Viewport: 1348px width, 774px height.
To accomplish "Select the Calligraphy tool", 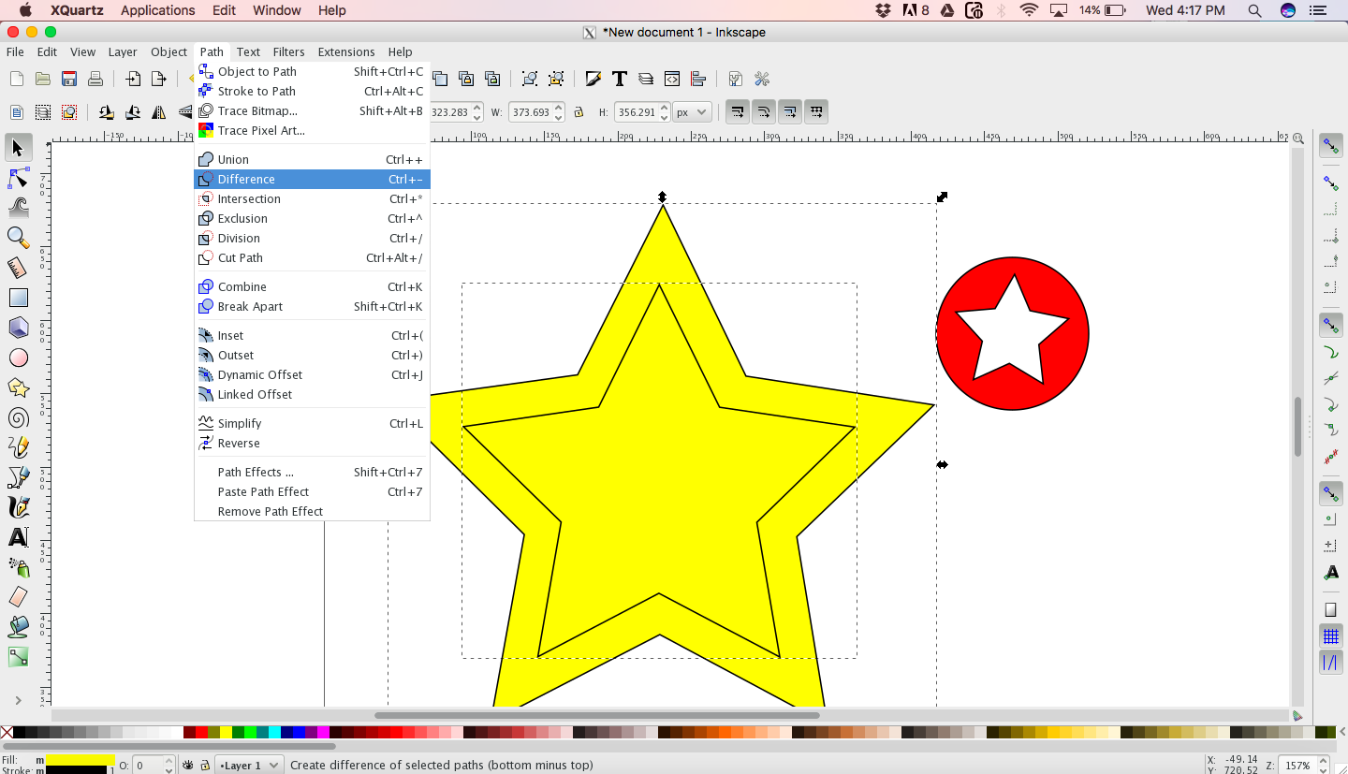I will [18, 507].
